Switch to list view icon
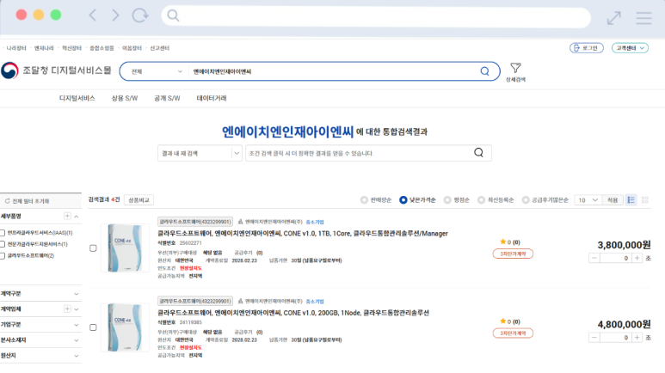The width and height of the screenshot is (665, 373). [x=631, y=199]
